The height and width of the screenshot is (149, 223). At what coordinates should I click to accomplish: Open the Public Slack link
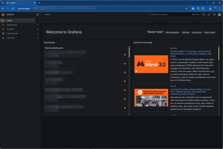(210, 32)
